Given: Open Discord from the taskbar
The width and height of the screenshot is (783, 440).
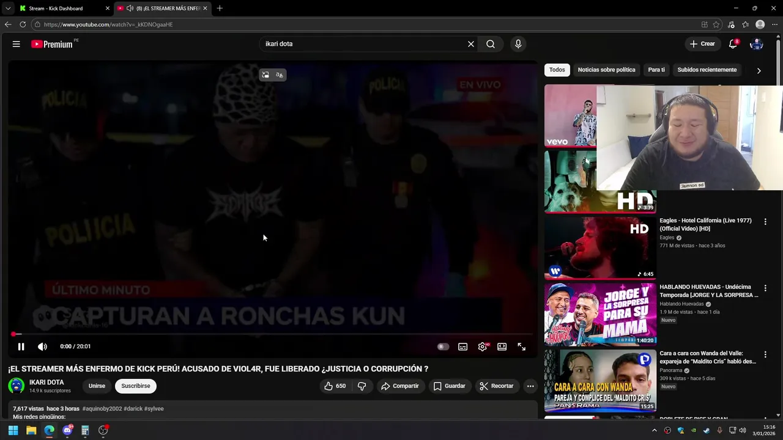Looking at the screenshot, I should (x=67, y=430).
